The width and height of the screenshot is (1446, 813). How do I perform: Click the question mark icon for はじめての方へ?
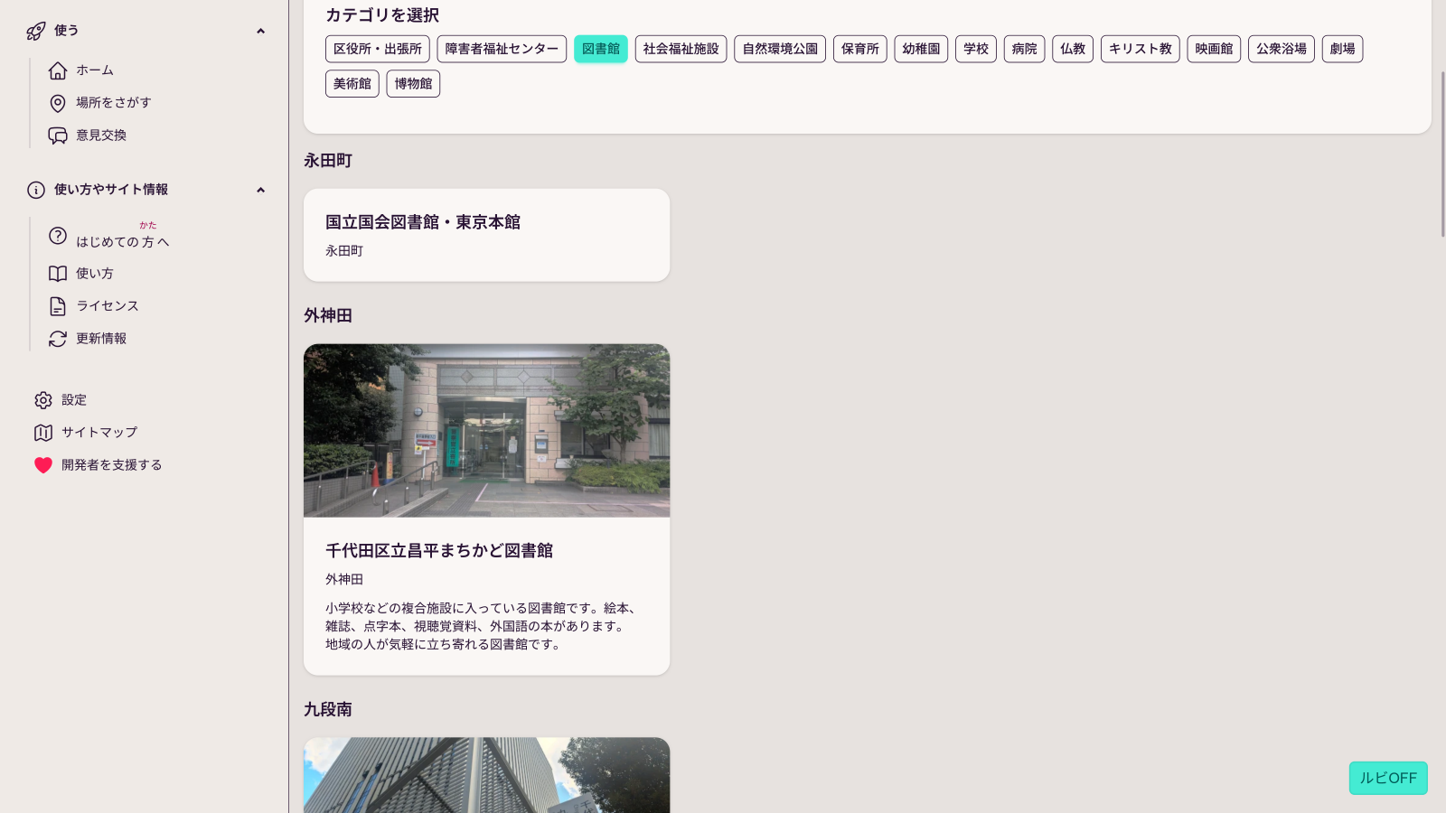58,236
